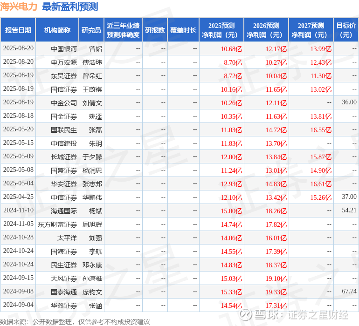Click researcher name 曾朵红
The height and width of the screenshot is (326, 359).
pos(92,76)
